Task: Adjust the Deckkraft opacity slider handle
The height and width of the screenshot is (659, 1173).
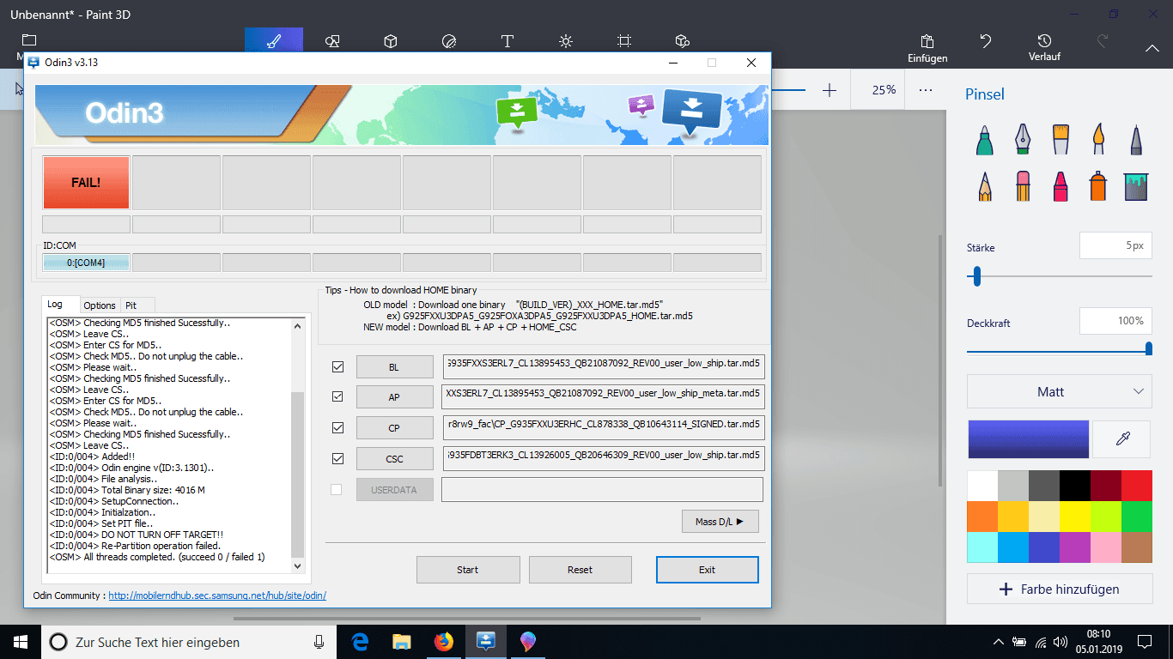Action: [1148, 348]
